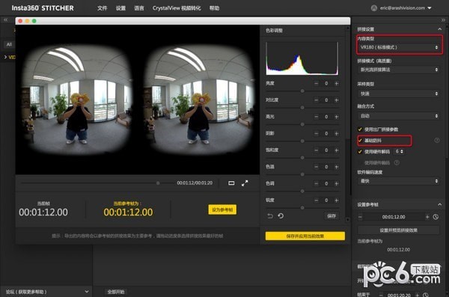Toggle 基础防抖 stabilization checkbox
Image resolution: width=449 pixels, height=297 pixels.
(x=360, y=141)
